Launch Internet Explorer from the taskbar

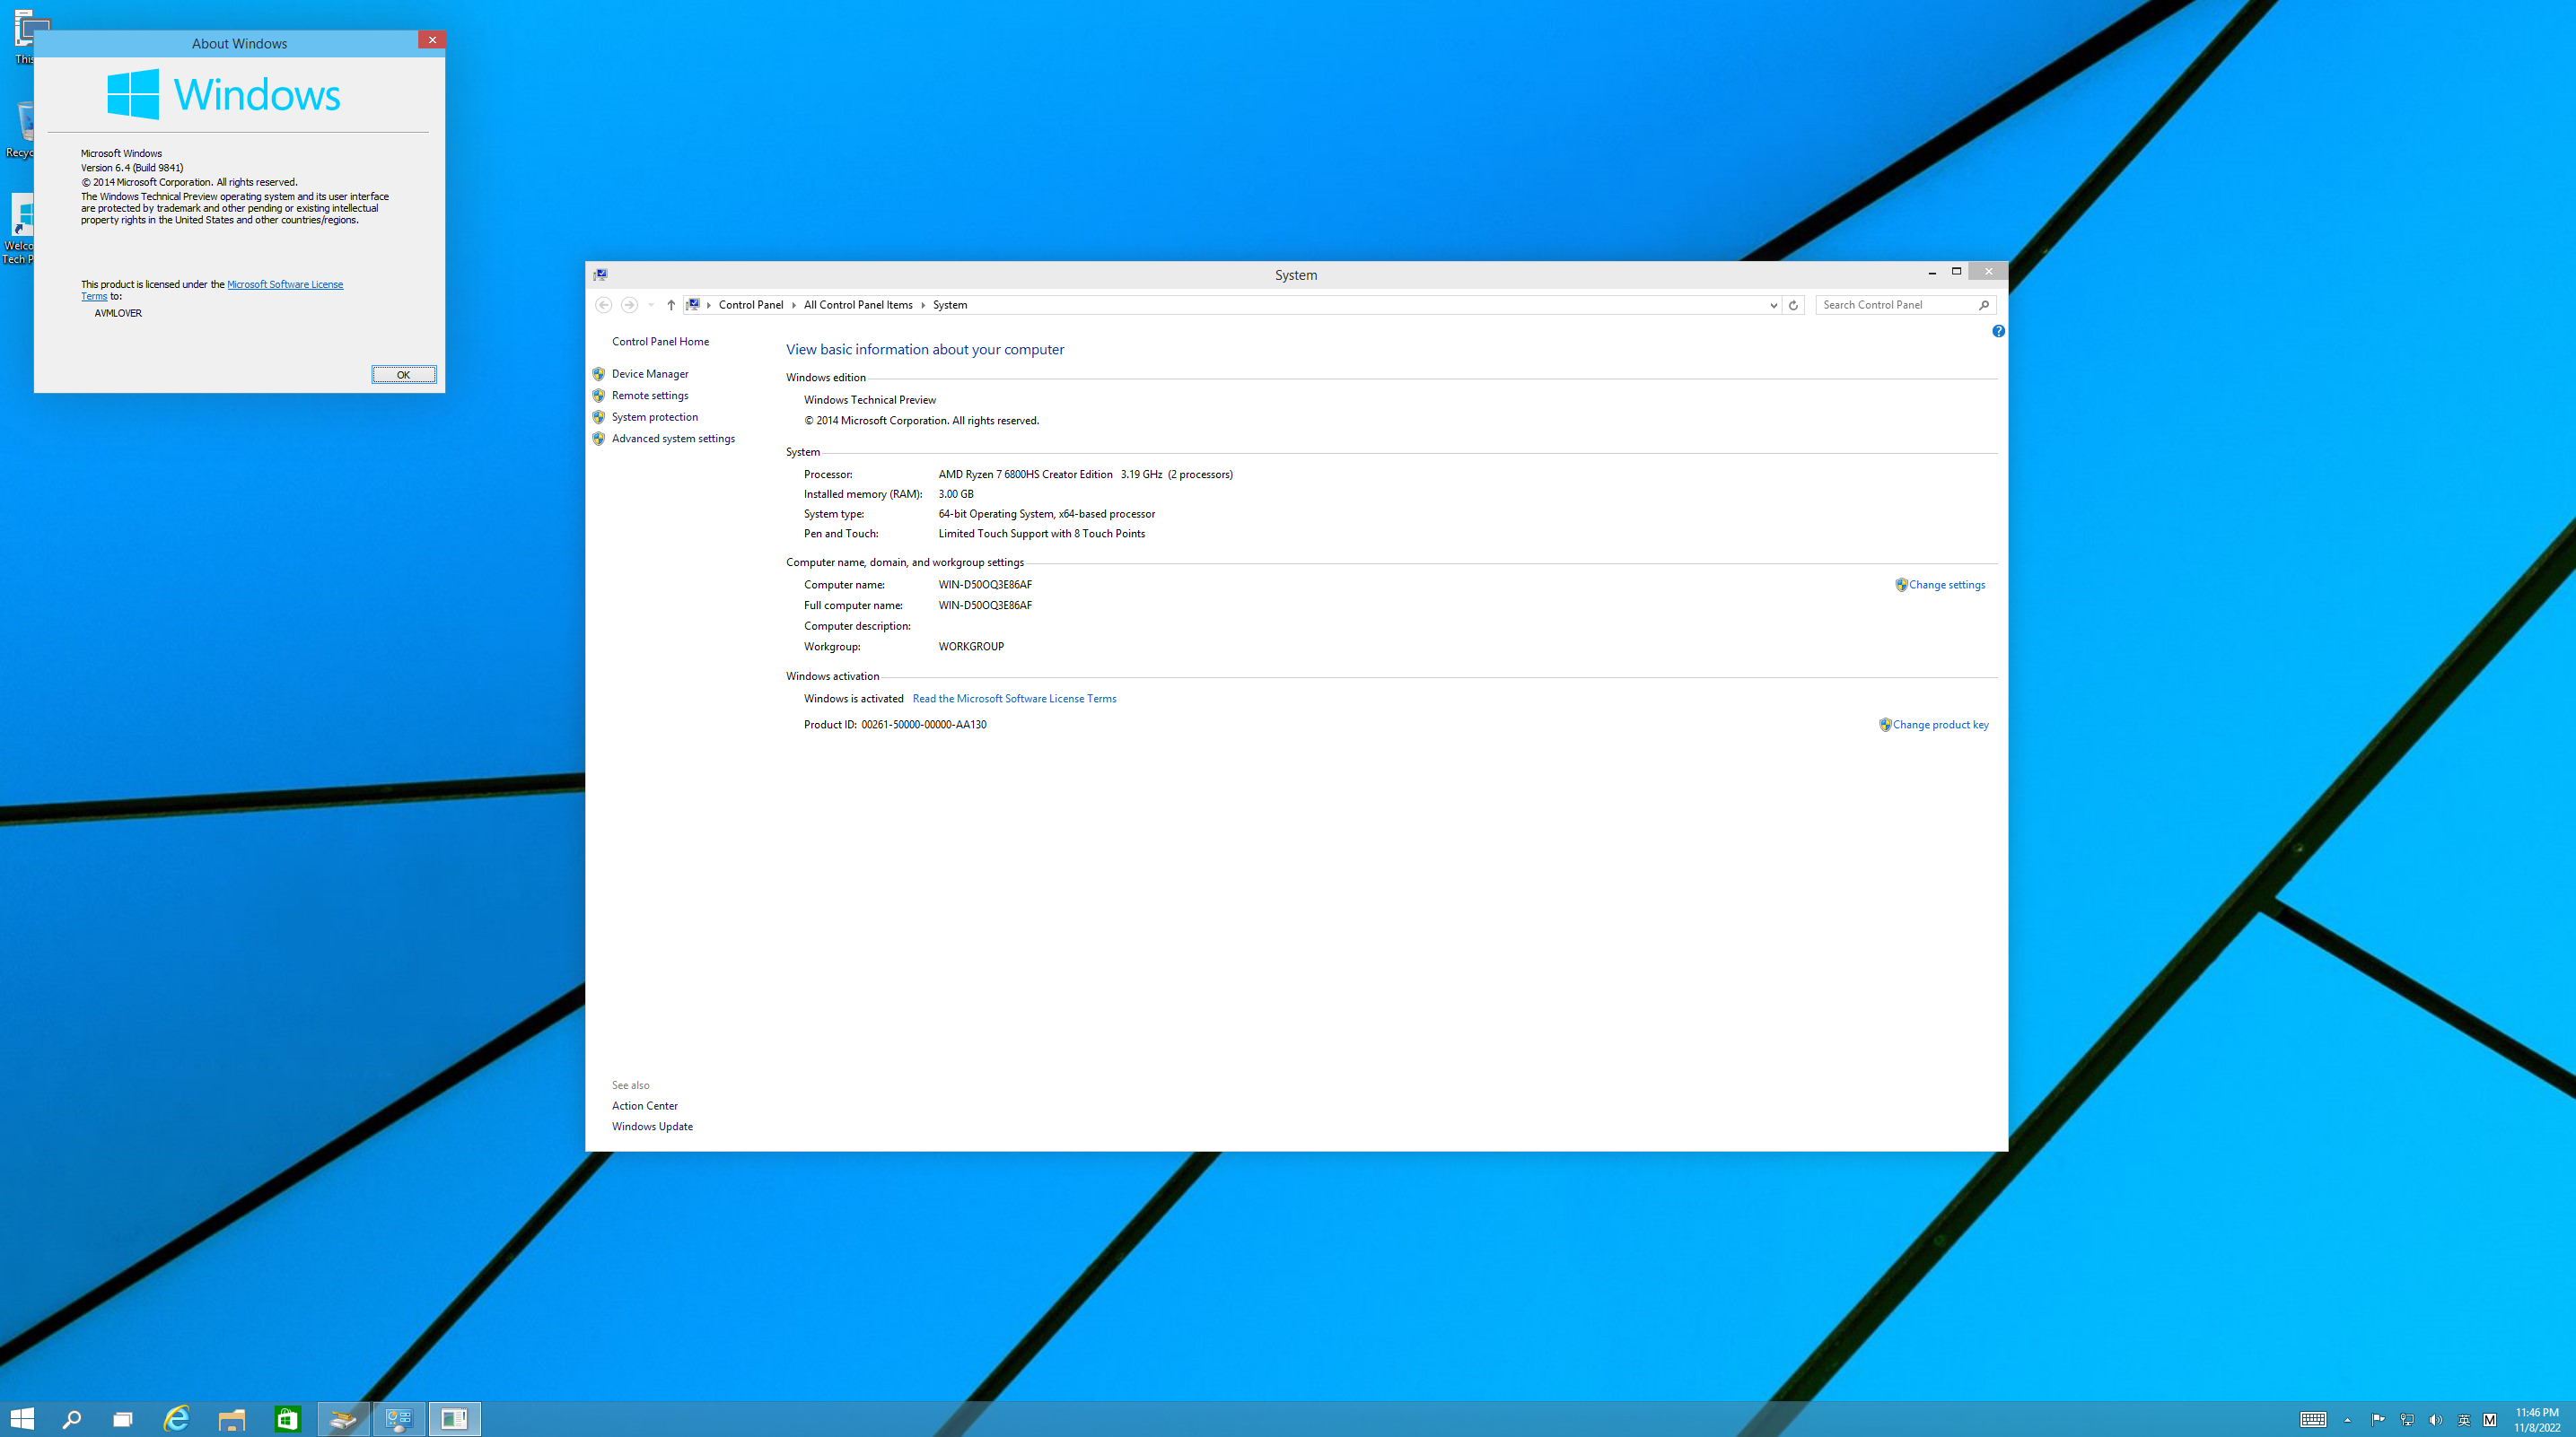pyautogui.click(x=177, y=1419)
